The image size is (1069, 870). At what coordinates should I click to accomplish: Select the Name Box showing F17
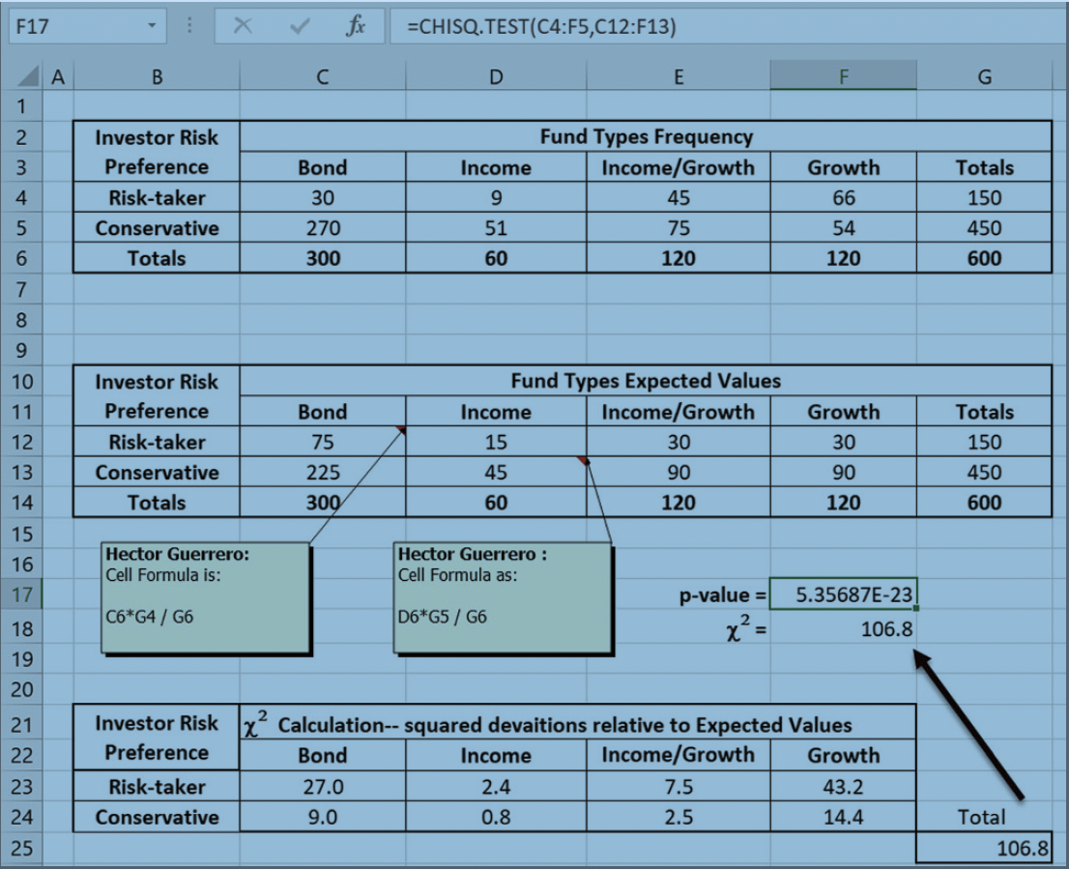tap(68, 27)
